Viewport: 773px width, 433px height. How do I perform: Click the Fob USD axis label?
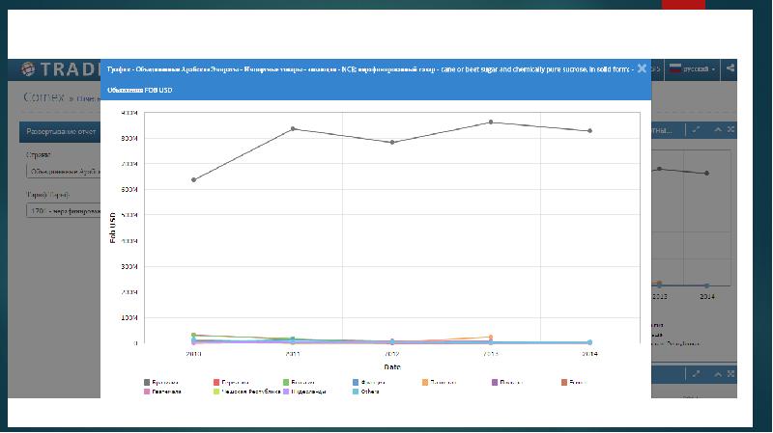pos(113,228)
